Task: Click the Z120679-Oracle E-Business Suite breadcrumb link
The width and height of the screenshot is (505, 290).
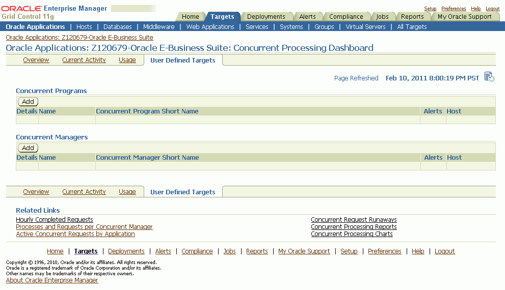Action: tap(79, 37)
